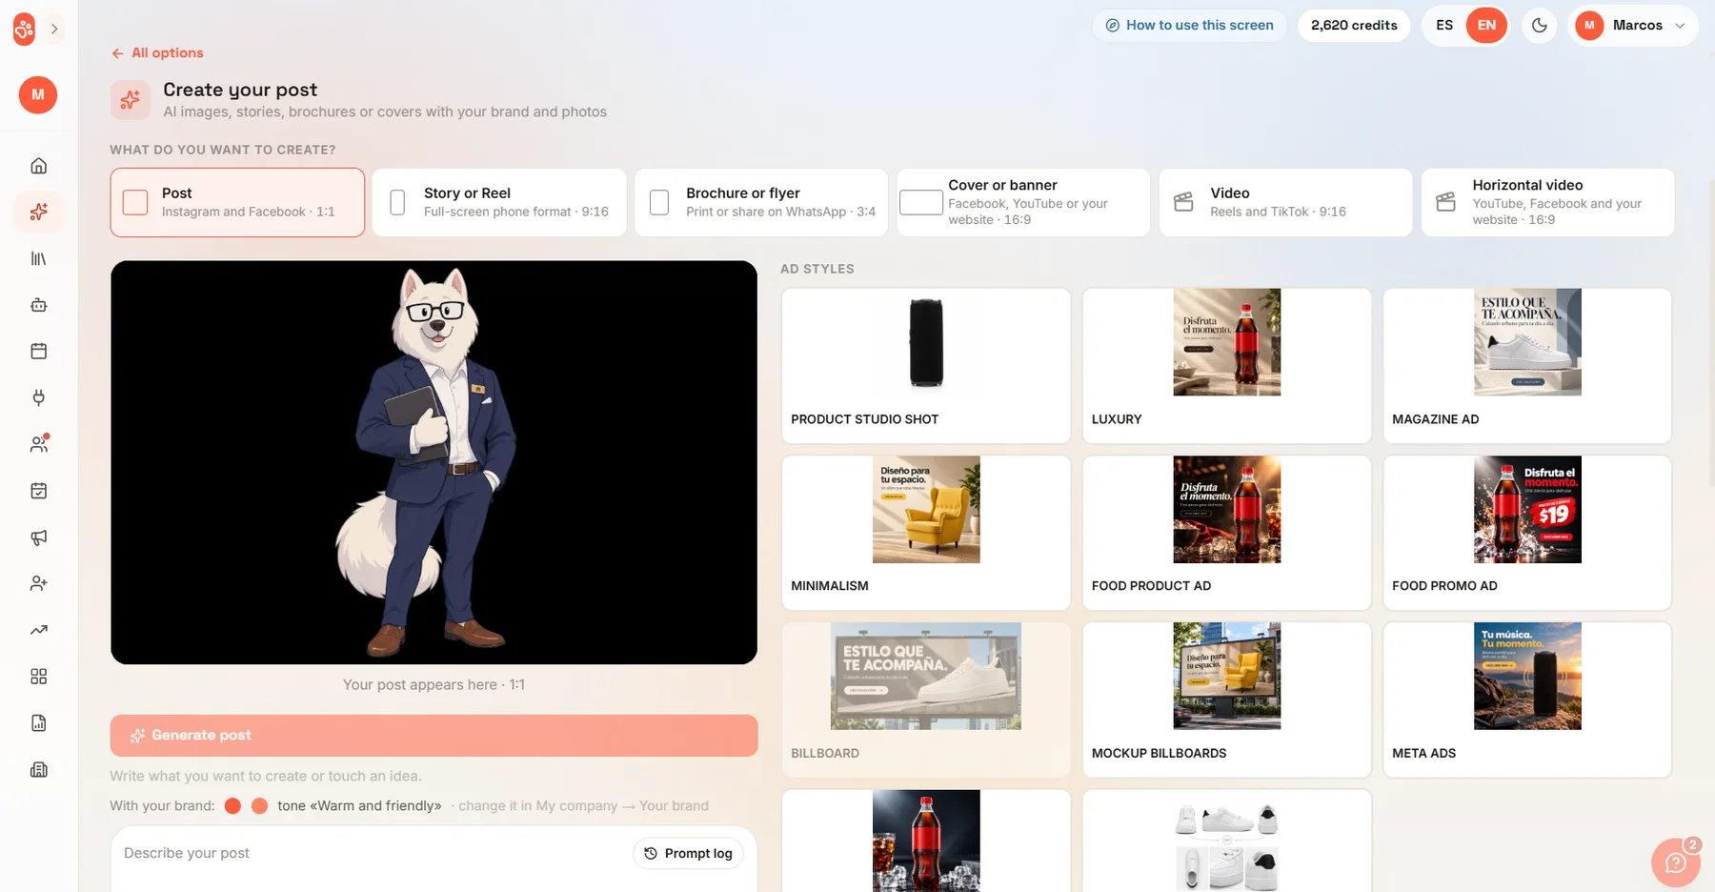Click the Generate post button

(434, 736)
